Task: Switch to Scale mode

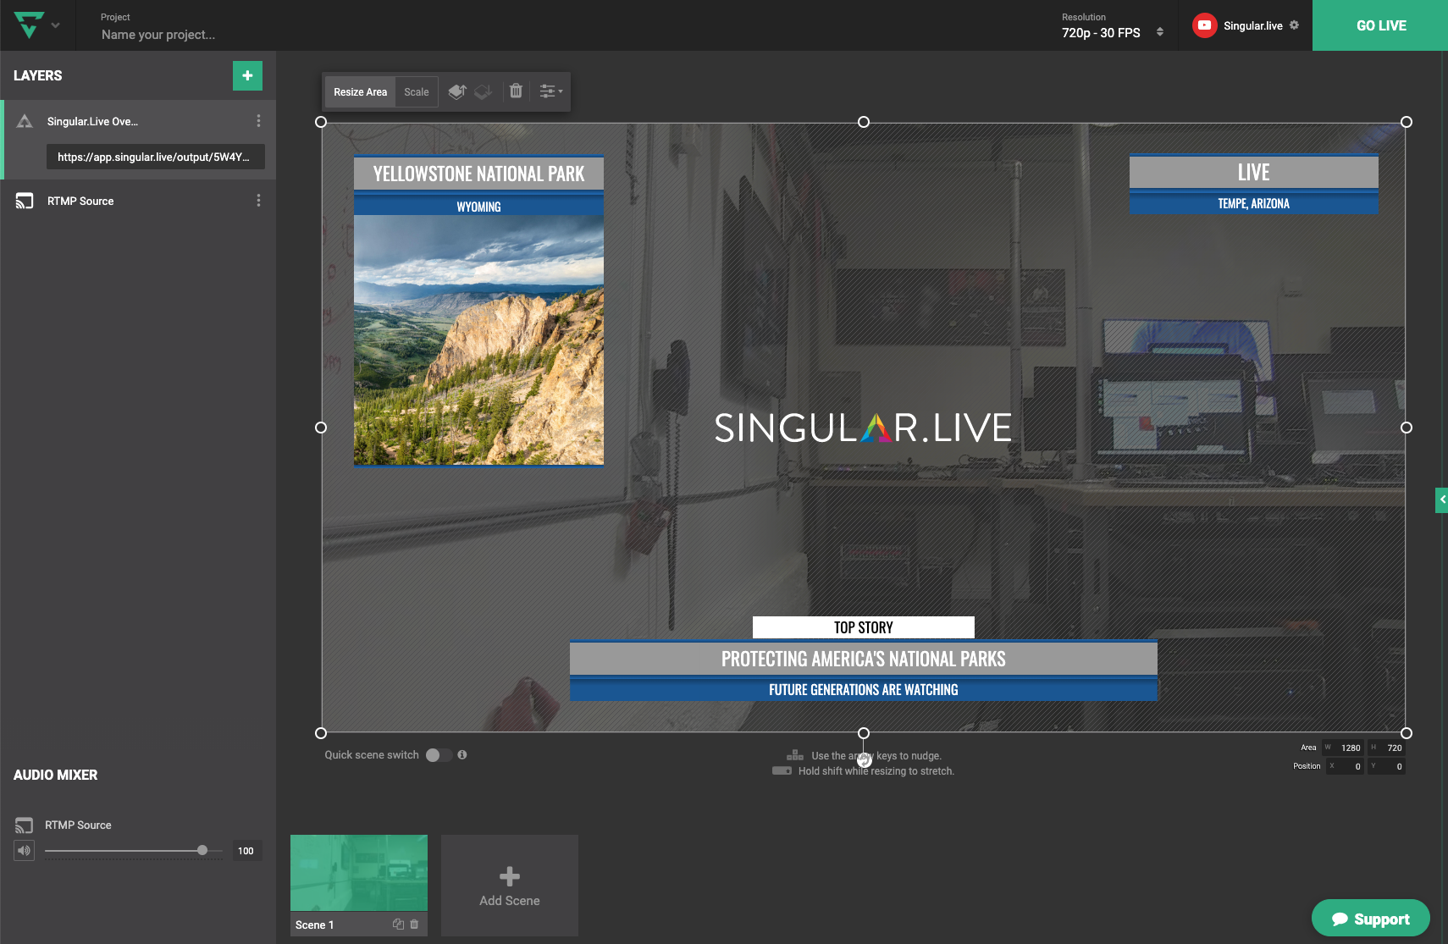Action: coord(417,91)
